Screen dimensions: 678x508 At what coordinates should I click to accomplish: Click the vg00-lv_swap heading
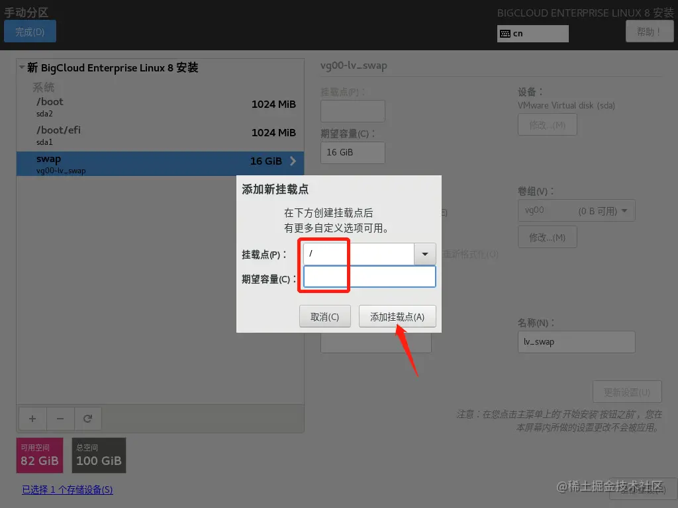[354, 66]
